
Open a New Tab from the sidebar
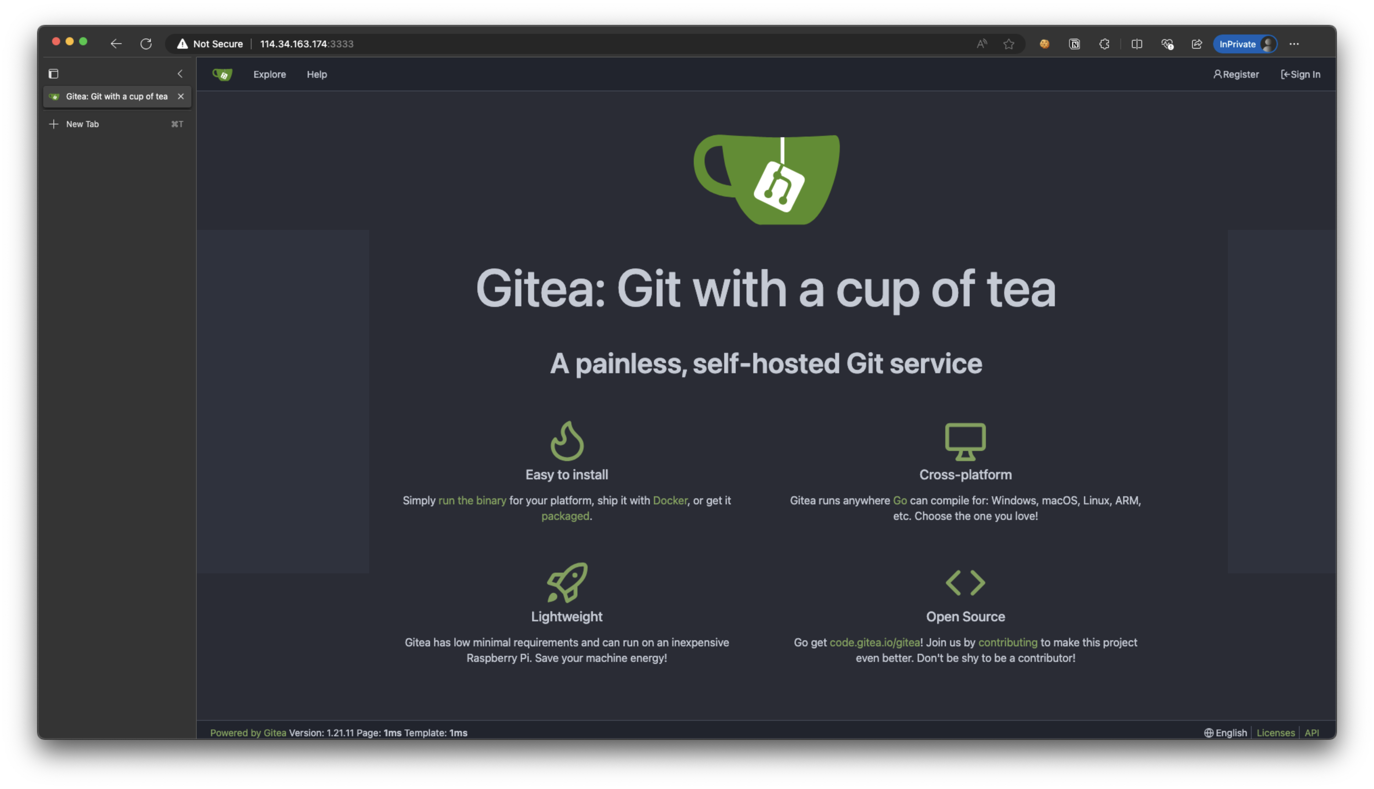click(x=117, y=124)
